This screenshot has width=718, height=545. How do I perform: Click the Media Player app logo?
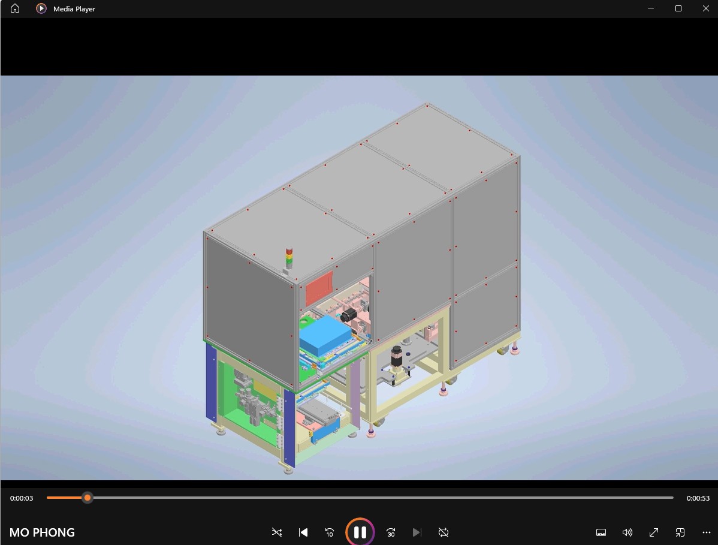point(41,8)
